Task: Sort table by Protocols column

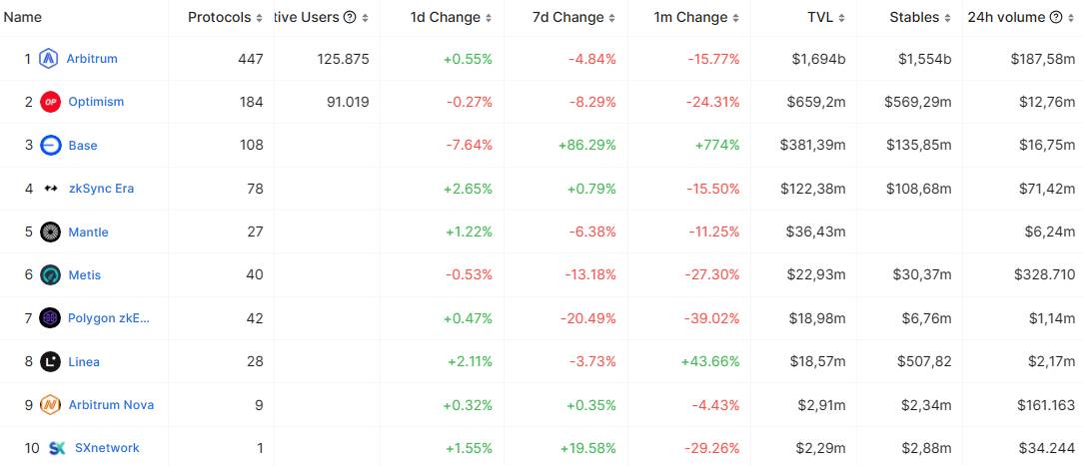Action: [225, 17]
